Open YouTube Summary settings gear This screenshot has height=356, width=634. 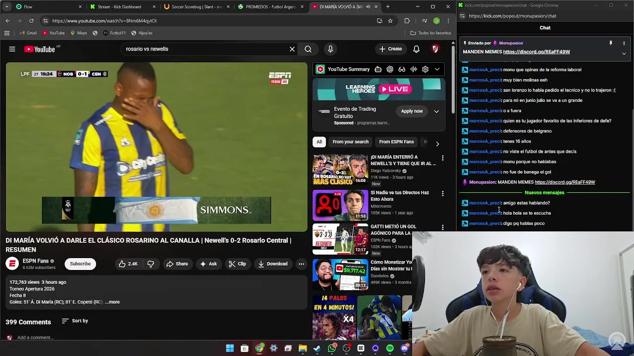point(425,69)
